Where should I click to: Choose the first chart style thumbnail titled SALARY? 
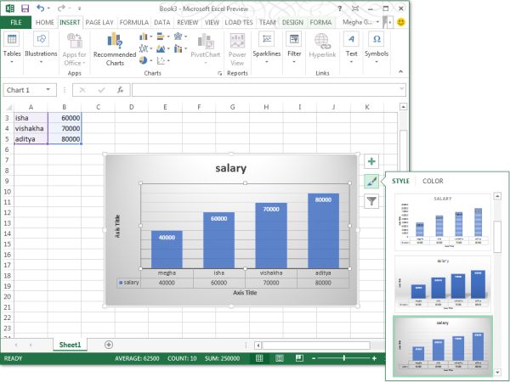tap(443, 222)
